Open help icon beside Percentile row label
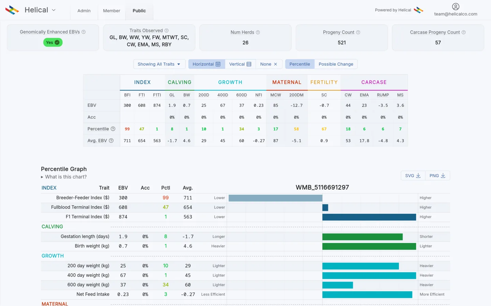 (x=113, y=129)
